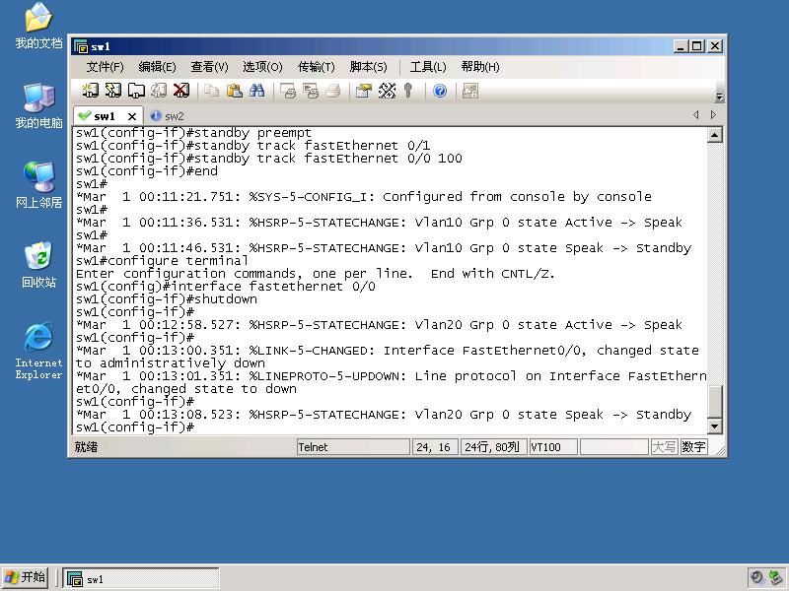Click the Telnet status bar field
The height and width of the screenshot is (591, 789).
pos(353,447)
